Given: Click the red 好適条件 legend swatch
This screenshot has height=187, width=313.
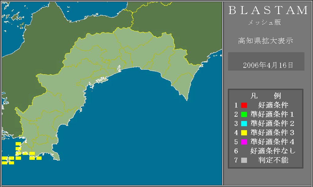Looking at the screenshot, I should (x=244, y=105).
